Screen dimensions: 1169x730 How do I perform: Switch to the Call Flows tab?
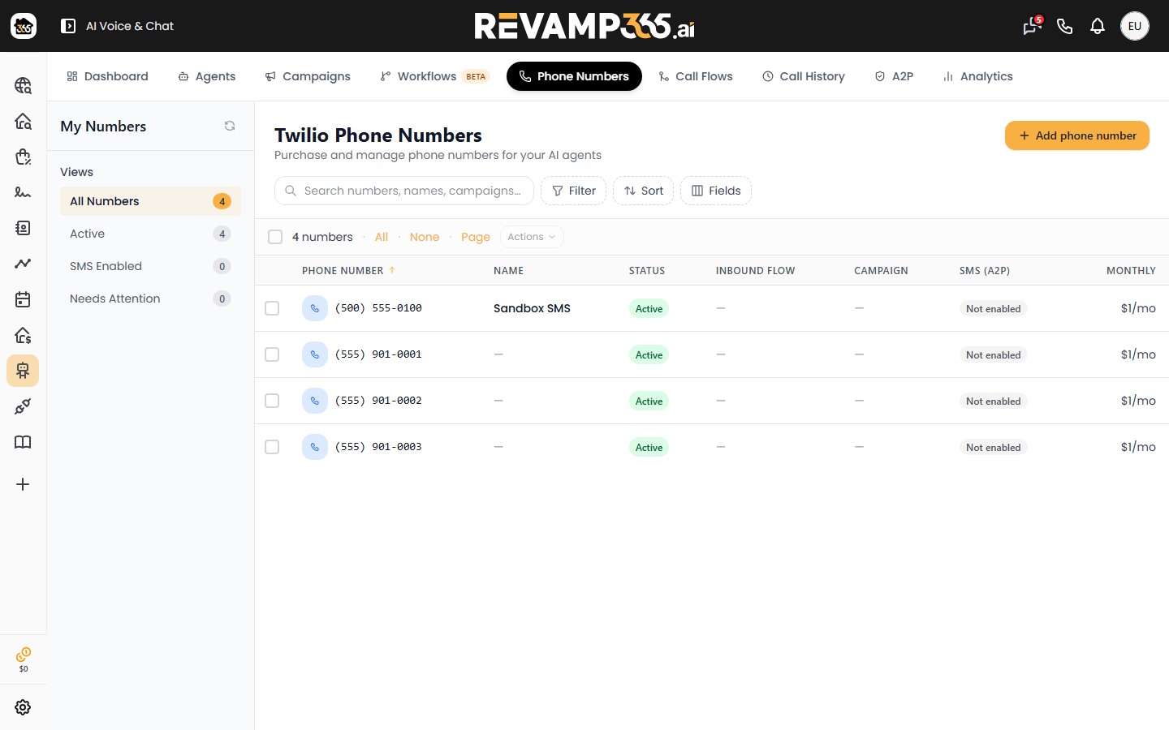pyautogui.click(x=696, y=76)
